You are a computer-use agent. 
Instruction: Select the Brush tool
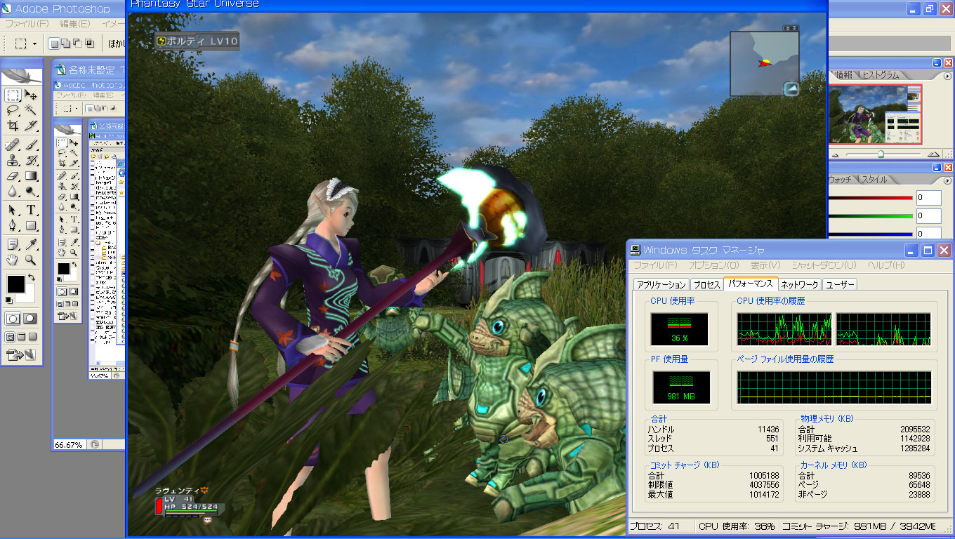pos(31,145)
